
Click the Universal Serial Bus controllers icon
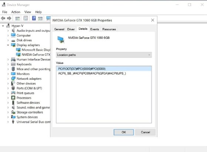point(13,122)
